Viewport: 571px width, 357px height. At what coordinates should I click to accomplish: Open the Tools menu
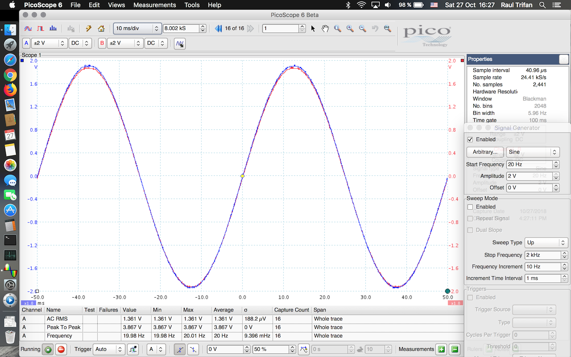pos(192,5)
